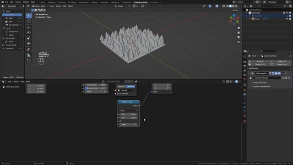Switch to the Shading workspace tab
Viewport: 293px width, 165px height.
[95, 2]
